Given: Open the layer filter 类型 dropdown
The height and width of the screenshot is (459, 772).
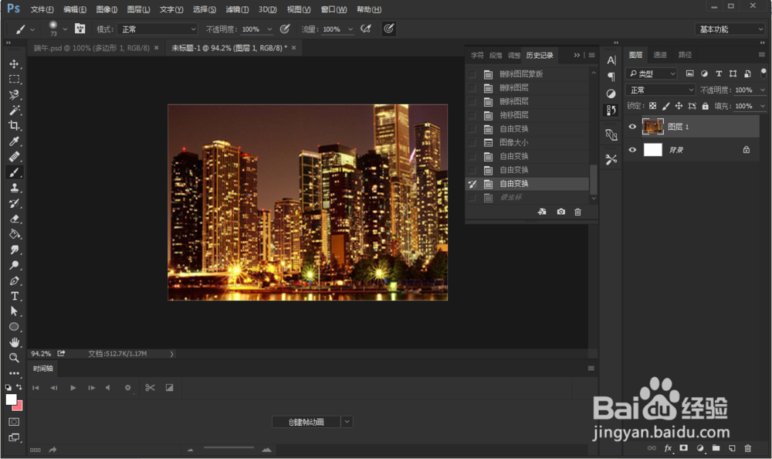Looking at the screenshot, I should [x=652, y=73].
